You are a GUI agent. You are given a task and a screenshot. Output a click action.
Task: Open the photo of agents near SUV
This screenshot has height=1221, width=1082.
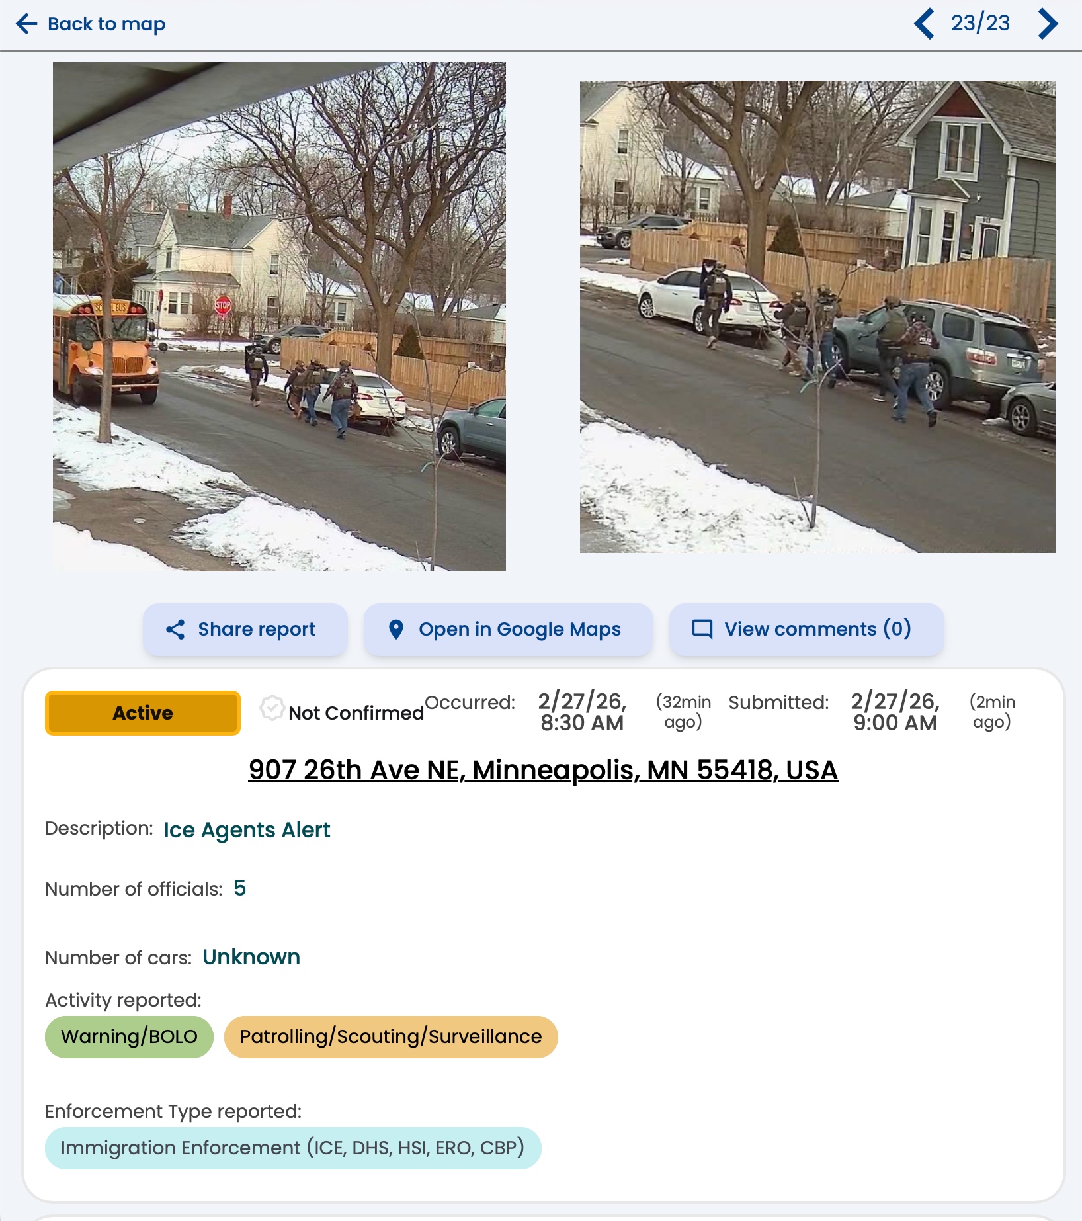817,317
